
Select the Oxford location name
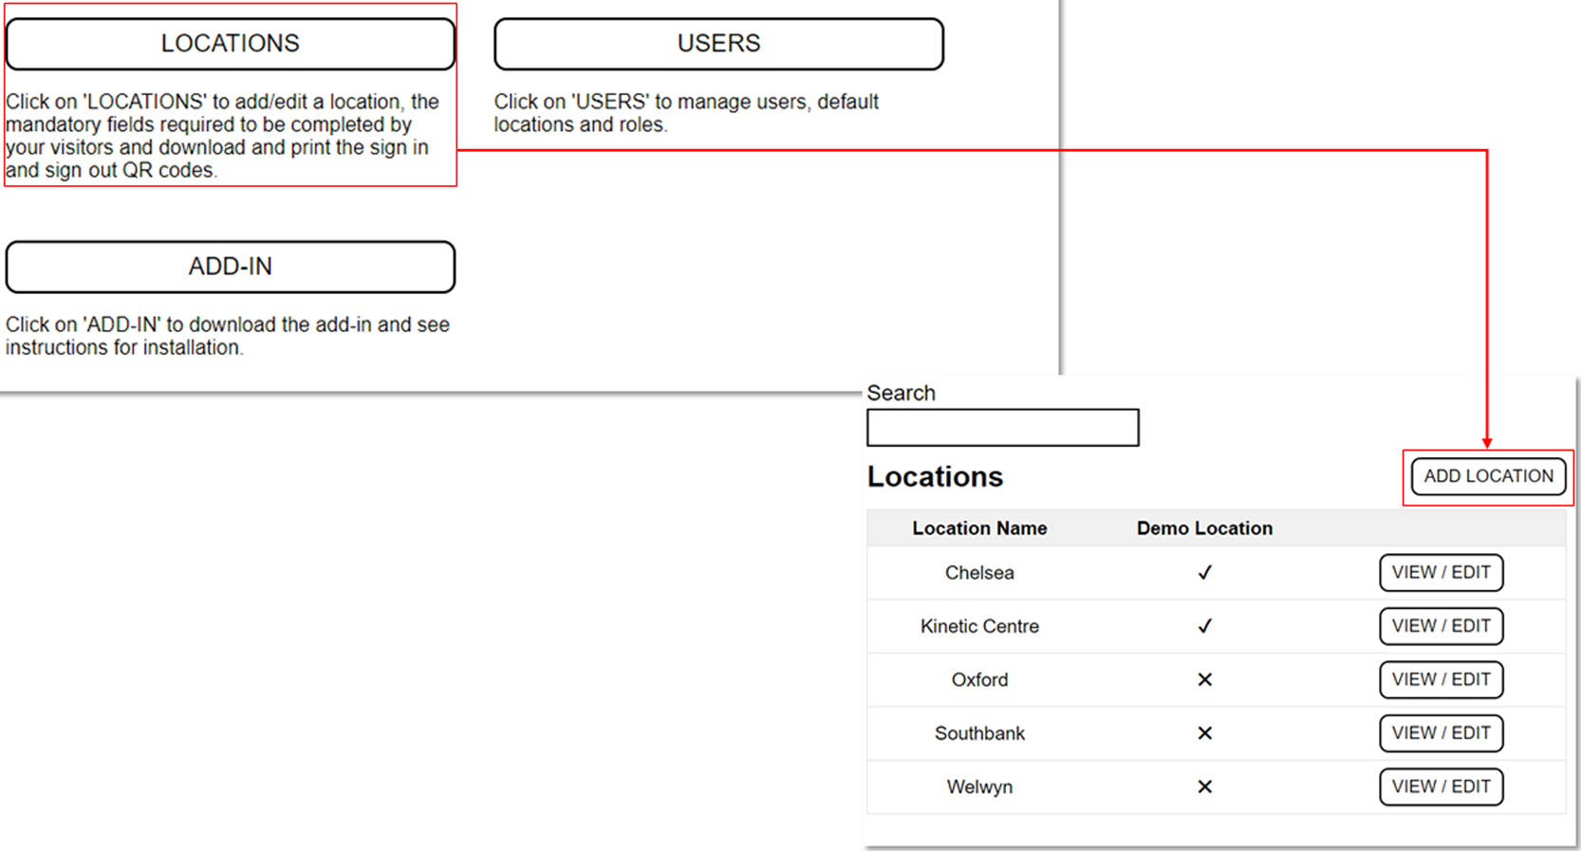[979, 680]
